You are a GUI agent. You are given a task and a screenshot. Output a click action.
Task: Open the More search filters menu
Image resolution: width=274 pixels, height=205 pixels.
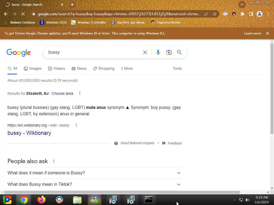pos(127,69)
